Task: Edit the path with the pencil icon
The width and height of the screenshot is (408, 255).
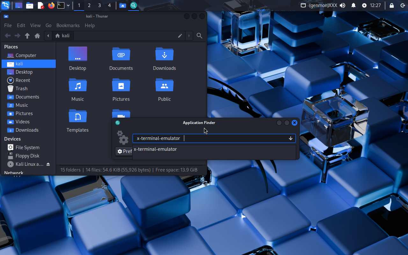Action: (x=180, y=36)
